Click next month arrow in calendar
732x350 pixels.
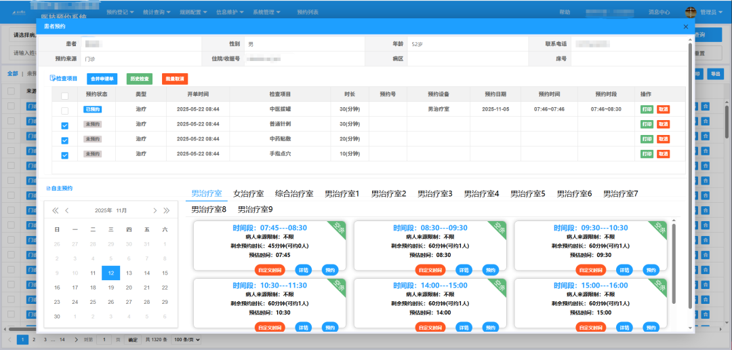point(155,211)
